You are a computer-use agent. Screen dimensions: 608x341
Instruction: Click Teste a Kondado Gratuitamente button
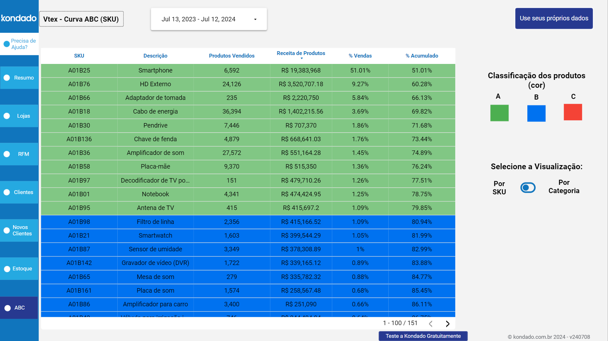coord(423,336)
